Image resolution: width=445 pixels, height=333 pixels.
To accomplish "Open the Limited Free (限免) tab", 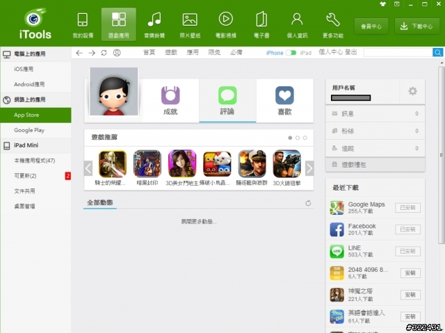I will [x=214, y=52].
